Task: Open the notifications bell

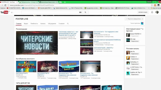Action: (152, 12)
